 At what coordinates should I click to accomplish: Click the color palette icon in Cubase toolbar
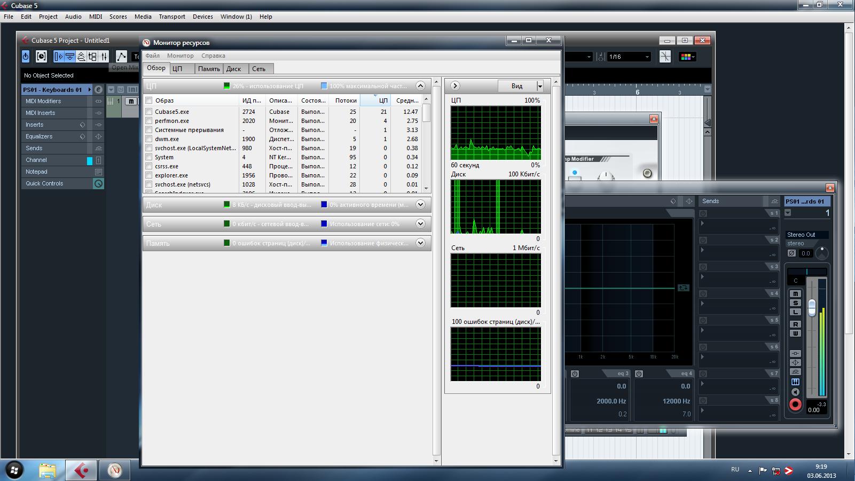(x=687, y=57)
